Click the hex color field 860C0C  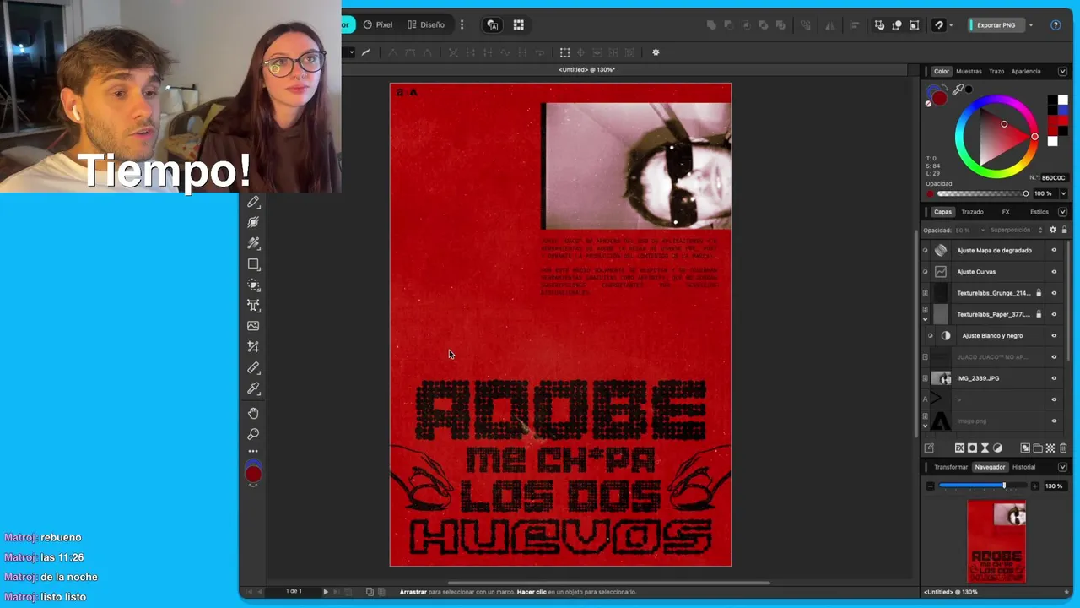pyautogui.click(x=1054, y=178)
